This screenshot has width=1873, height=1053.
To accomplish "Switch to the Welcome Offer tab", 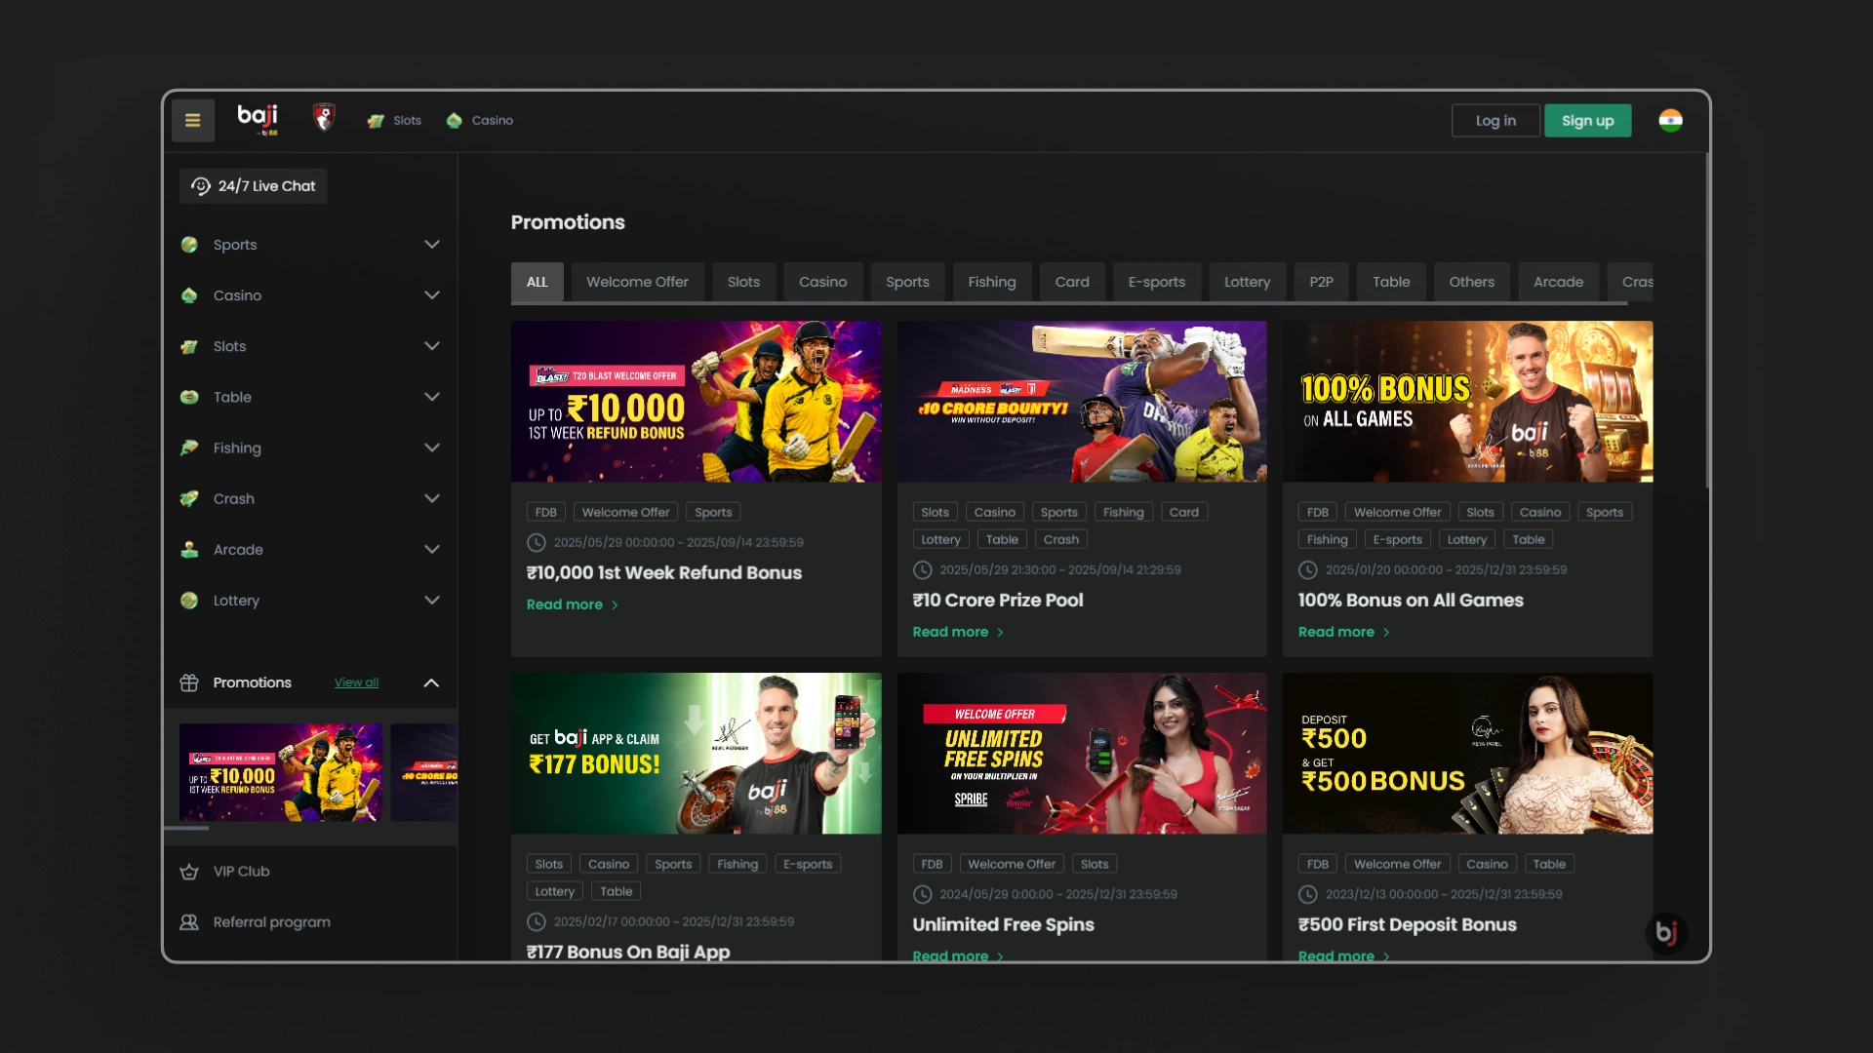I will pos(637,282).
